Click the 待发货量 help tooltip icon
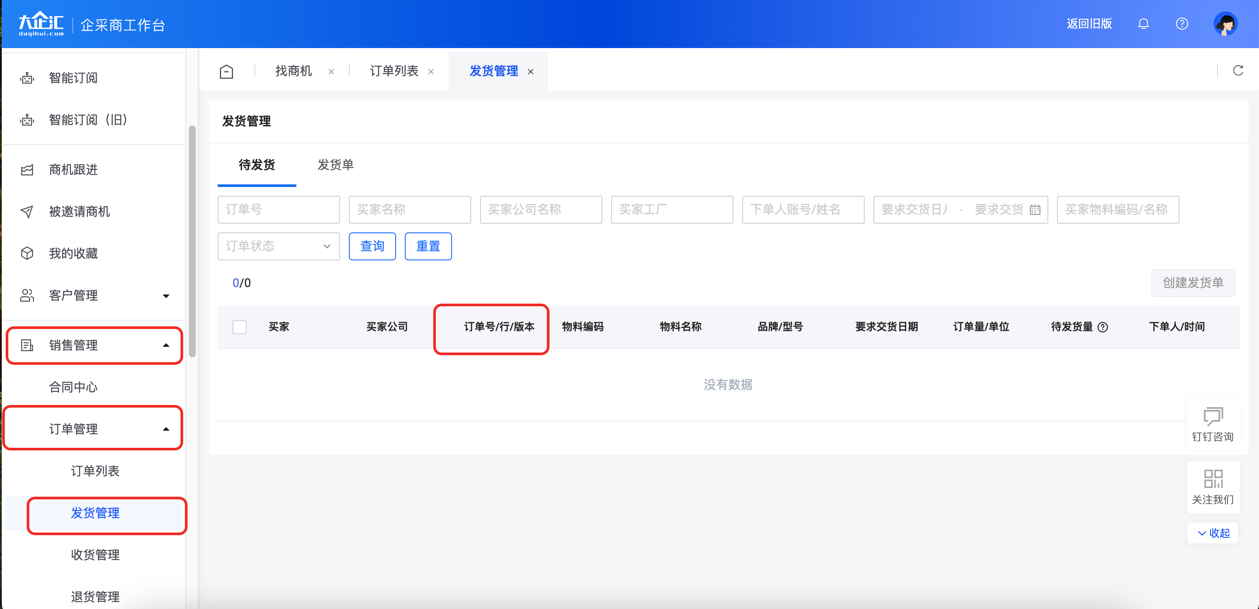The width and height of the screenshot is (1259, 609). (1102, 327)
